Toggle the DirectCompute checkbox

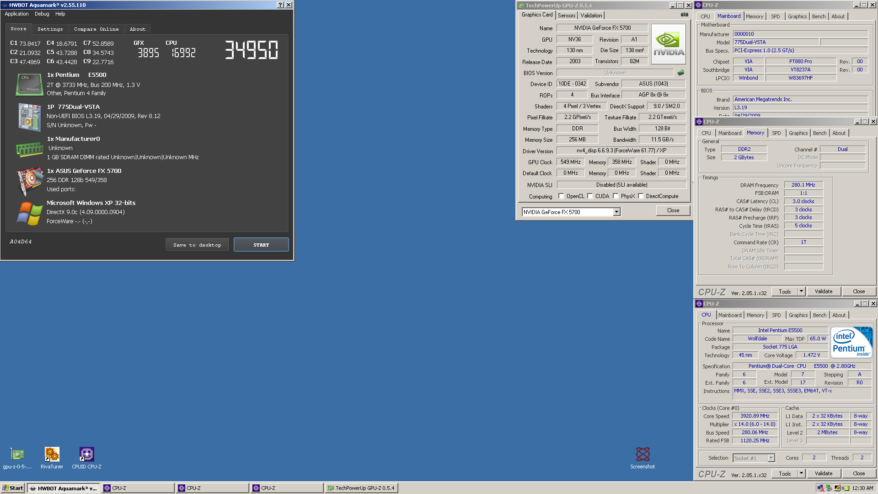point(641,196)
